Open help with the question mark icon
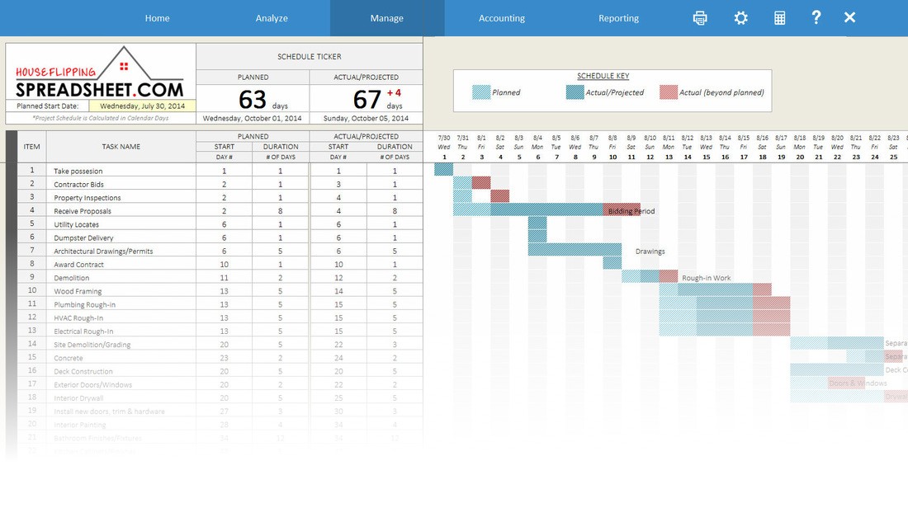 pyautogui.click(x=816, y=17)
